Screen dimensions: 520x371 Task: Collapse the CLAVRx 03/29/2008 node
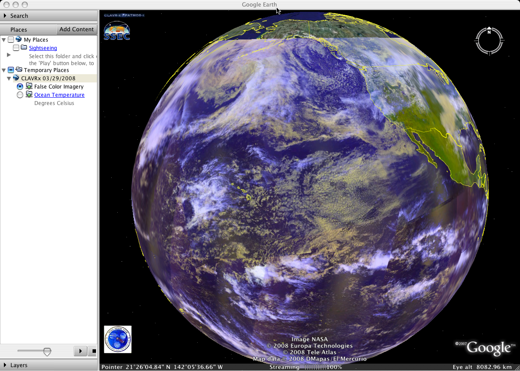[x=9, y=79]
